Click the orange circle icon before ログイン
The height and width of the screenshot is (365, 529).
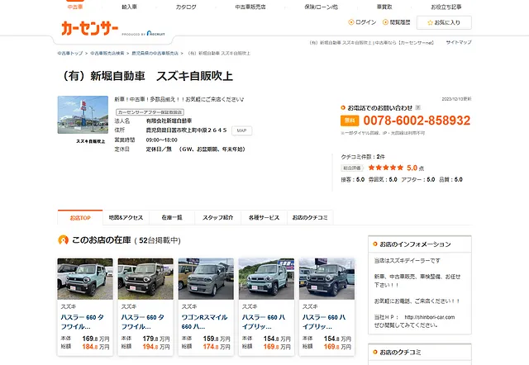[350, 22]
